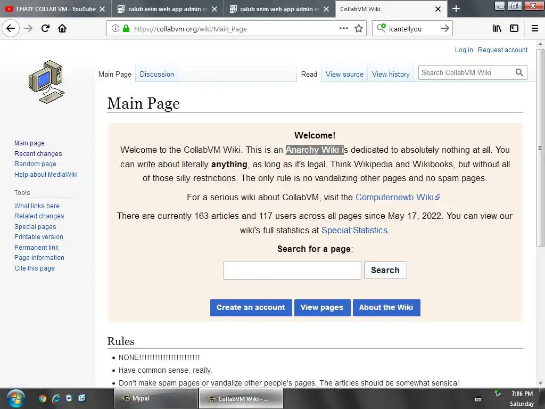The height and width of the screenshot is (409, 545).
Task: Open Help about MediaWiki link
Action: click(46, 174)
